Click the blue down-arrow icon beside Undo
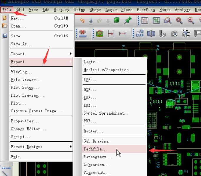 (x=91, y=21)
